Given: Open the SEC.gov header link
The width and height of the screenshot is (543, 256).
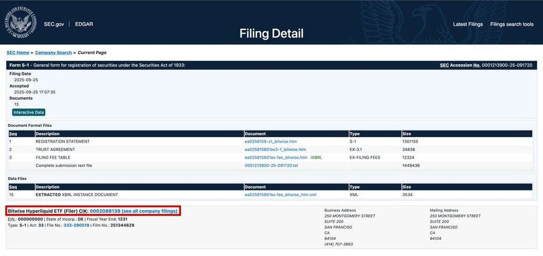Looking at the screenshot, I should click(x=54, y=24).
